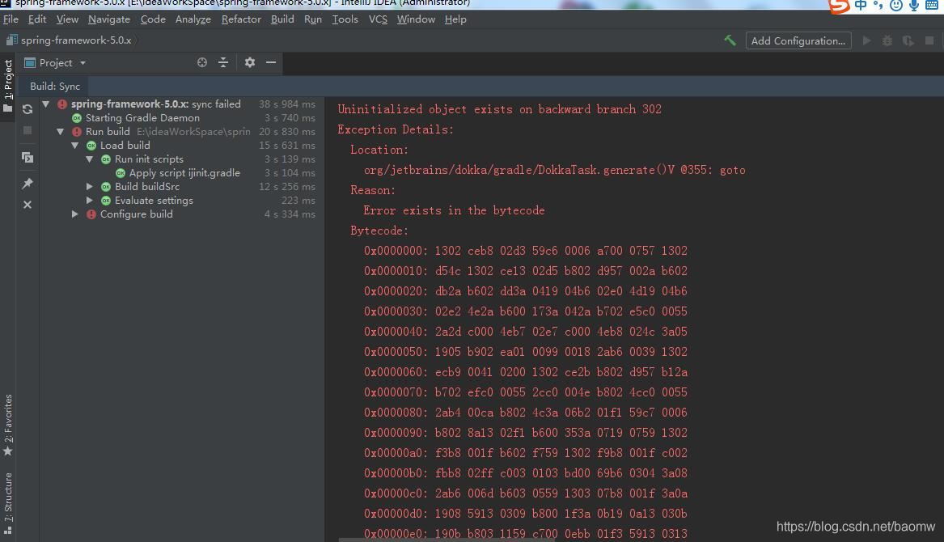Open the Project view dropdown
Screen dimensions: 944x542
click(55, 62)
